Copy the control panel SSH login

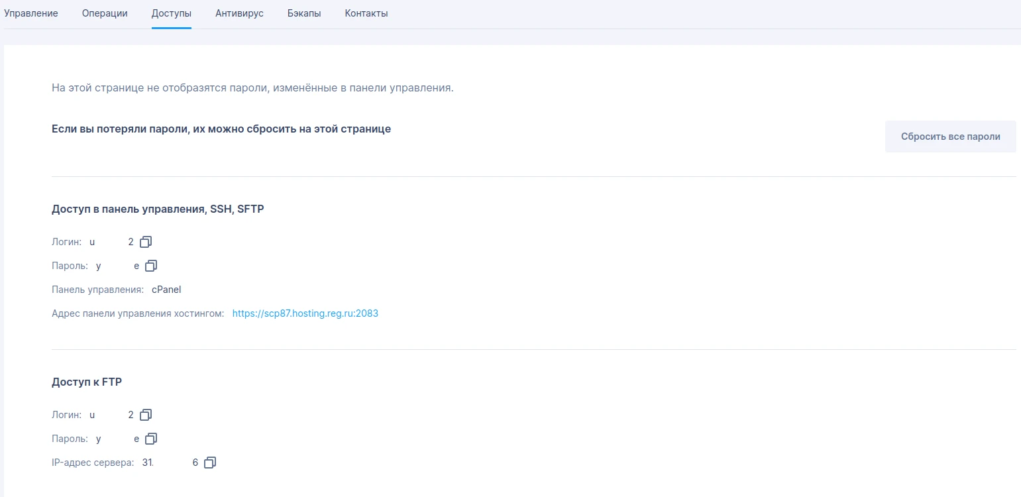click(146, 242)
